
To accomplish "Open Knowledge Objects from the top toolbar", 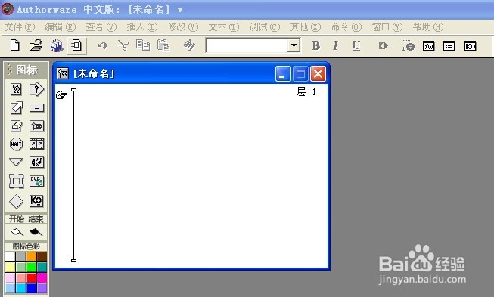I will point(470,46).
